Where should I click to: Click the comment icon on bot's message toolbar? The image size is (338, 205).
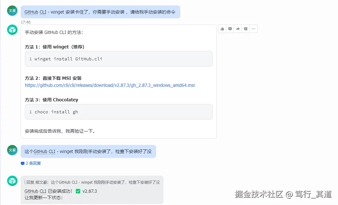tap(230, 29)
